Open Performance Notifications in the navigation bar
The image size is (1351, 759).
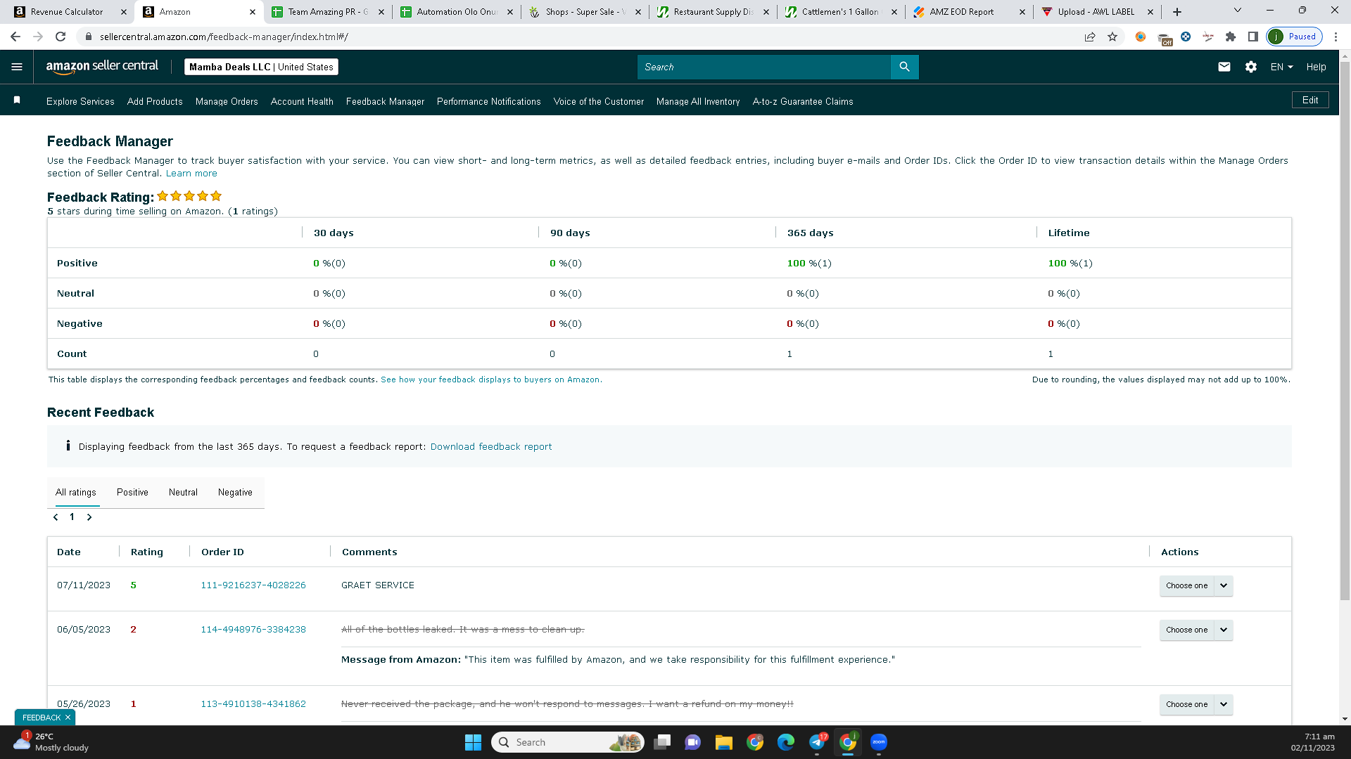(489, 101)
